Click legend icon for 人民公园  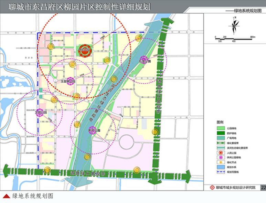(221, 153)
